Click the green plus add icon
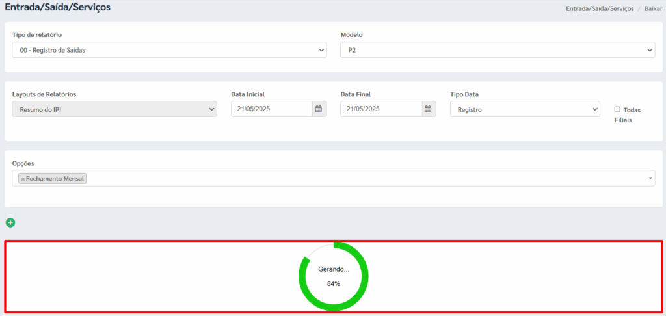Viewport: 666px width, 316px height. (10, 223)
